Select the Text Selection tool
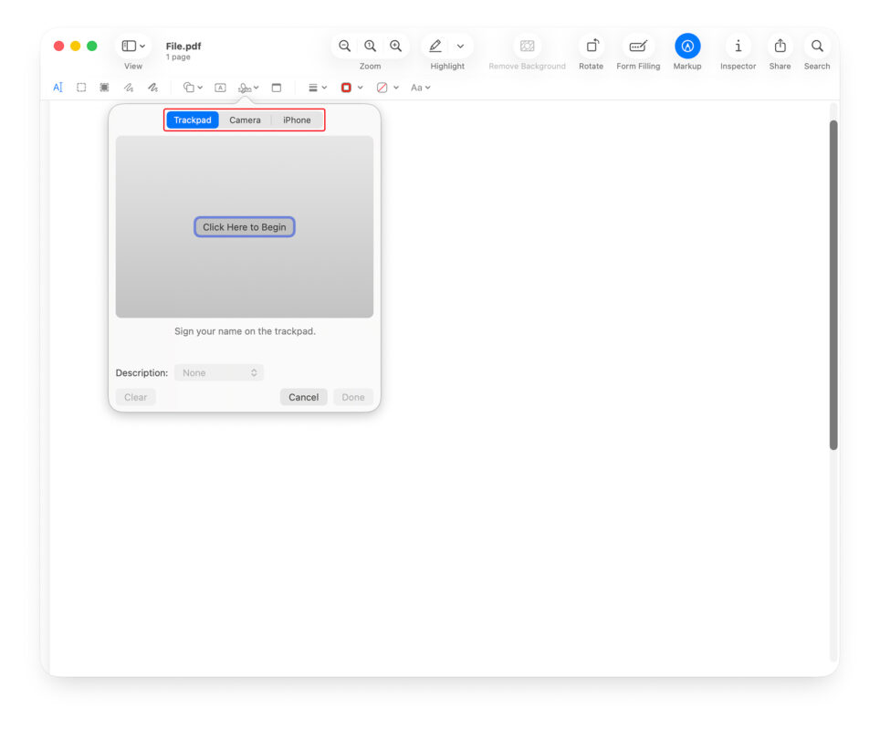Viewport: 880px width, 730px height. [x=58, y=88]
